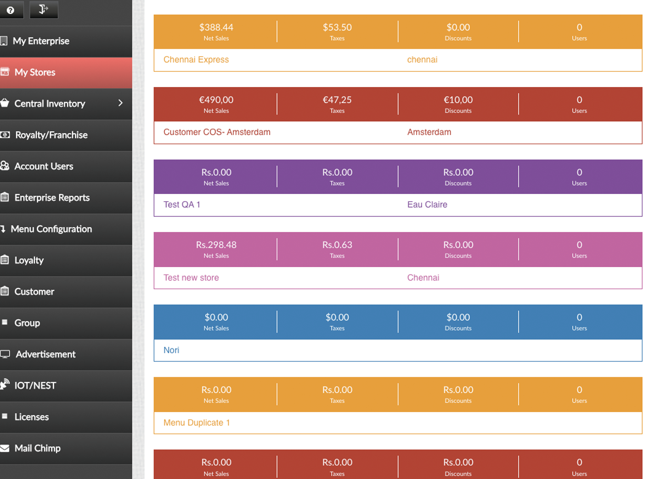Click the Users count of Chennai Express
The image size is (655, 479).
[579, 27]
